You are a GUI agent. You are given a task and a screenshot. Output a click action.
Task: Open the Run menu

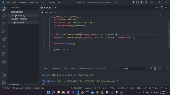coord(43,2)
